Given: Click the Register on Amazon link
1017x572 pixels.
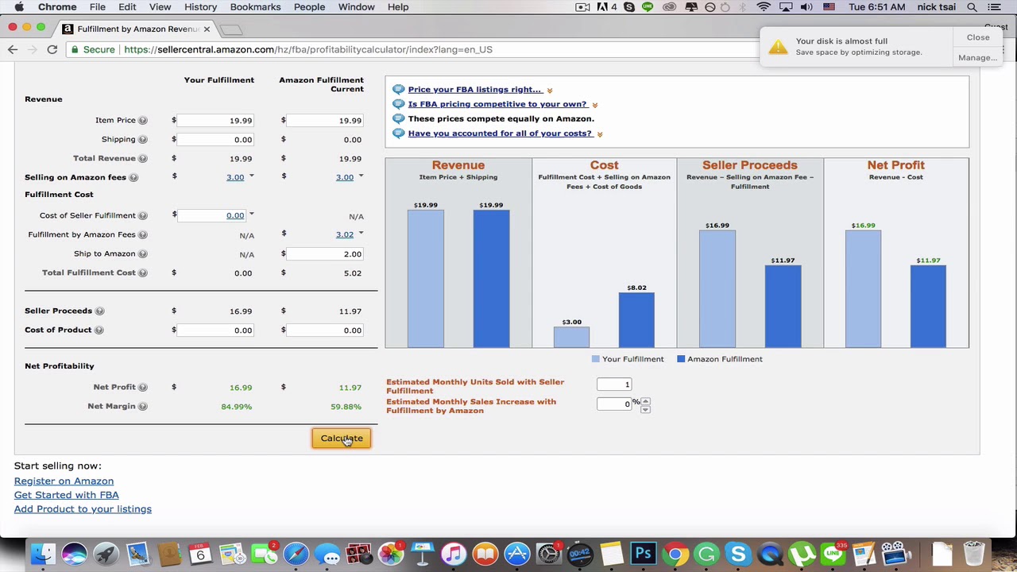Looking at the screenshot, I should (x=64, y=481).
